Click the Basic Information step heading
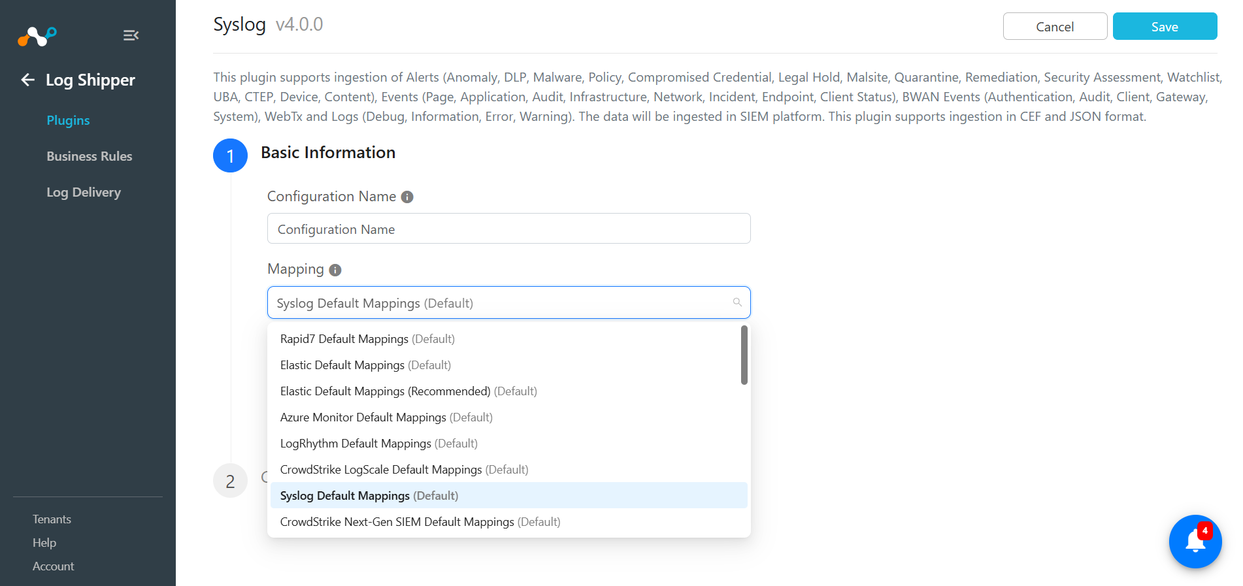1243x586 pixels. 328,152
